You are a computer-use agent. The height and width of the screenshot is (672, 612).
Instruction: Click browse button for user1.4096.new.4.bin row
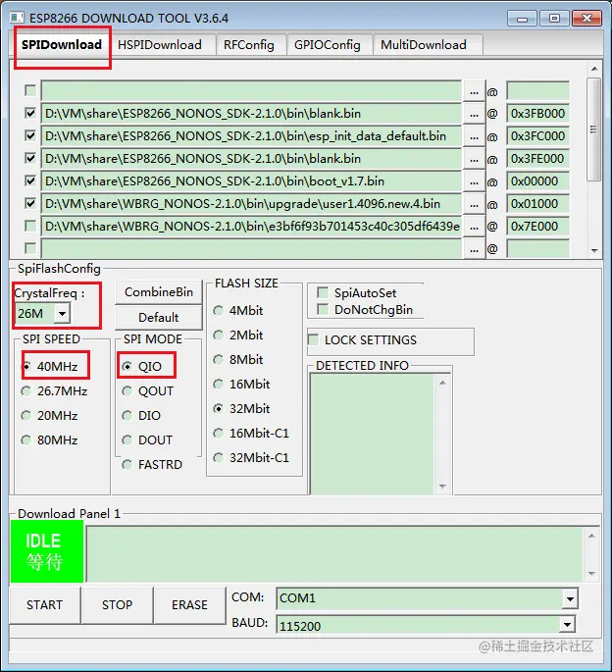click(x=474, y=204)
